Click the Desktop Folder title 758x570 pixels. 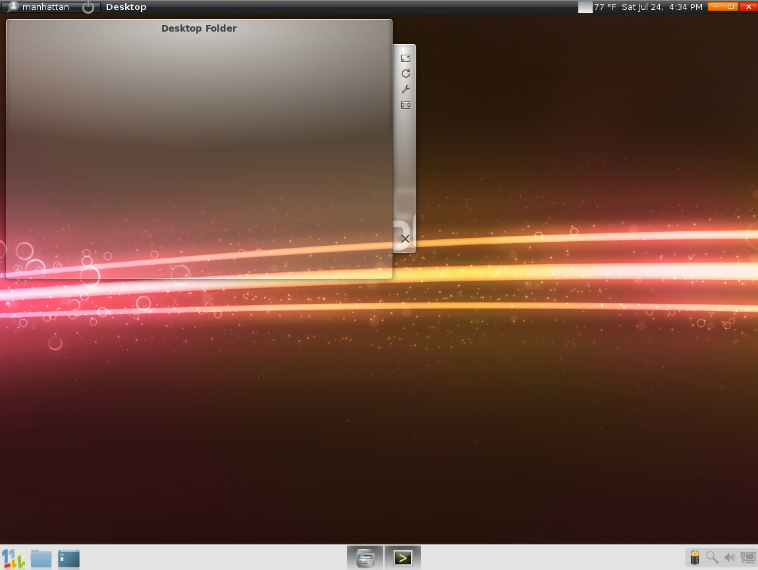[199, 28]
